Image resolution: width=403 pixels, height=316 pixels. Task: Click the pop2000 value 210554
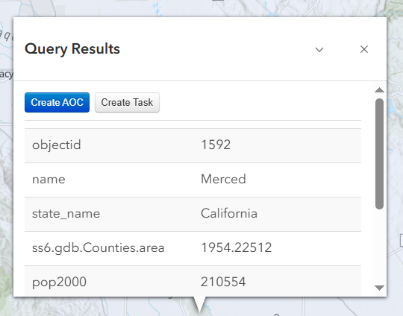tap(223, 282)
